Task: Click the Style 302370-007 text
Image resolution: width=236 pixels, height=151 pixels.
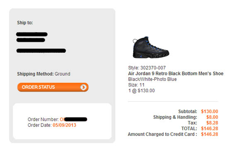Action: pos(147,68)
